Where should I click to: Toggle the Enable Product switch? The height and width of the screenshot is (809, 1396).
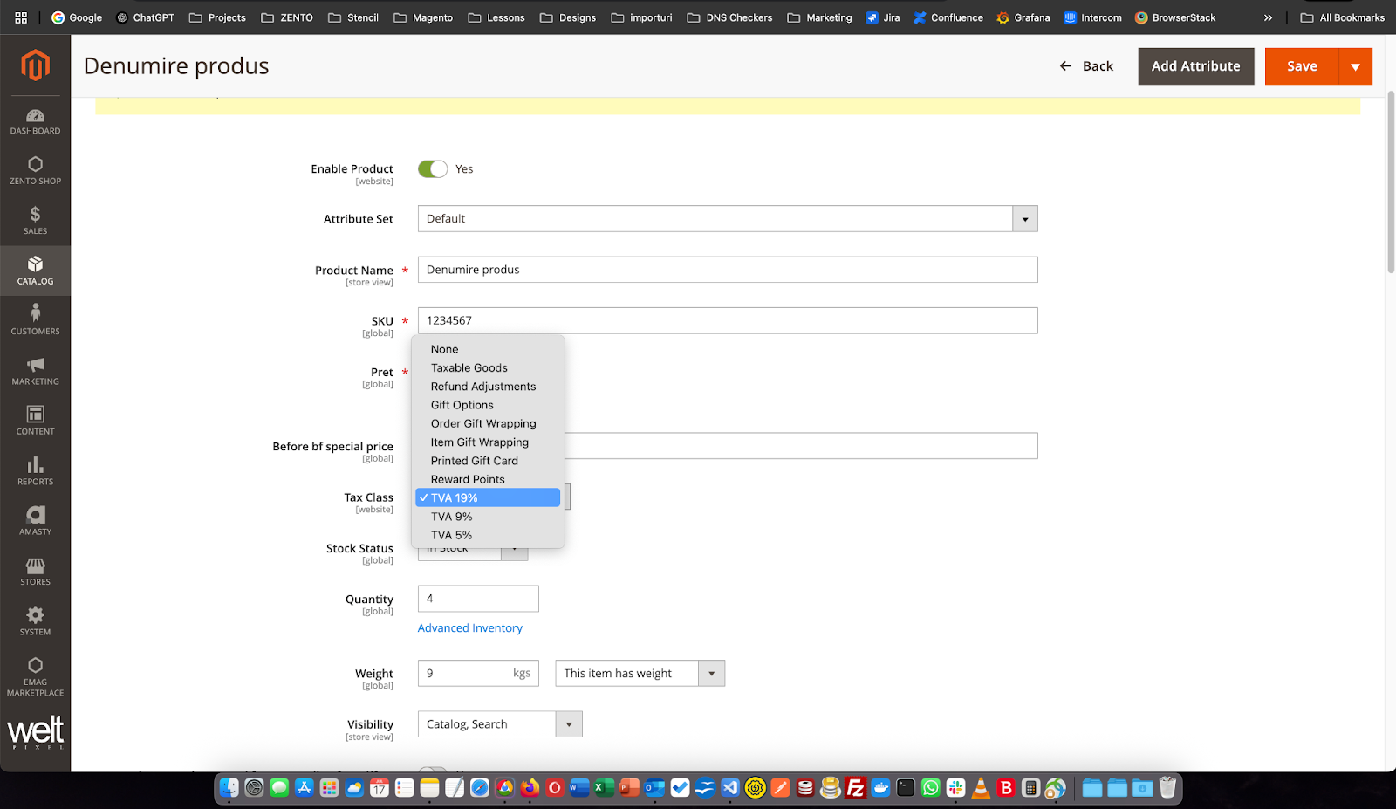pyautogui.click(x=433, y=169)
